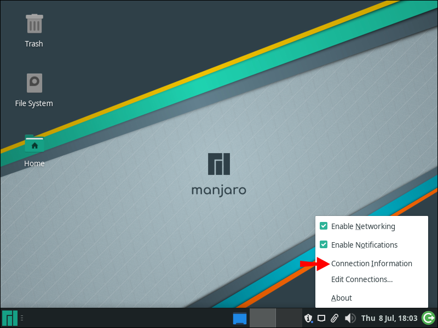
Task: Click the Trash label text
Action: point(34,44)
